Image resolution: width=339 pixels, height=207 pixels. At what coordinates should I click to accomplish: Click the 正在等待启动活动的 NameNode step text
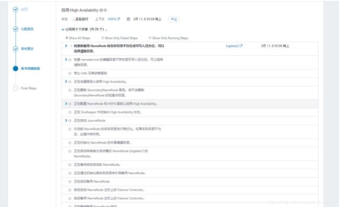click(x=98, y=165)
